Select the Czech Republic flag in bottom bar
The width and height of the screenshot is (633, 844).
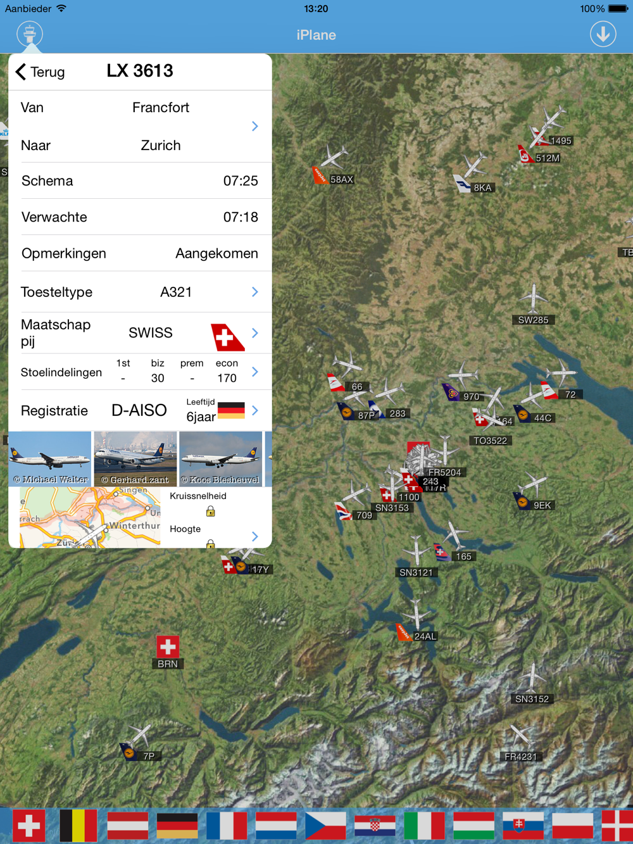(325, 826)
